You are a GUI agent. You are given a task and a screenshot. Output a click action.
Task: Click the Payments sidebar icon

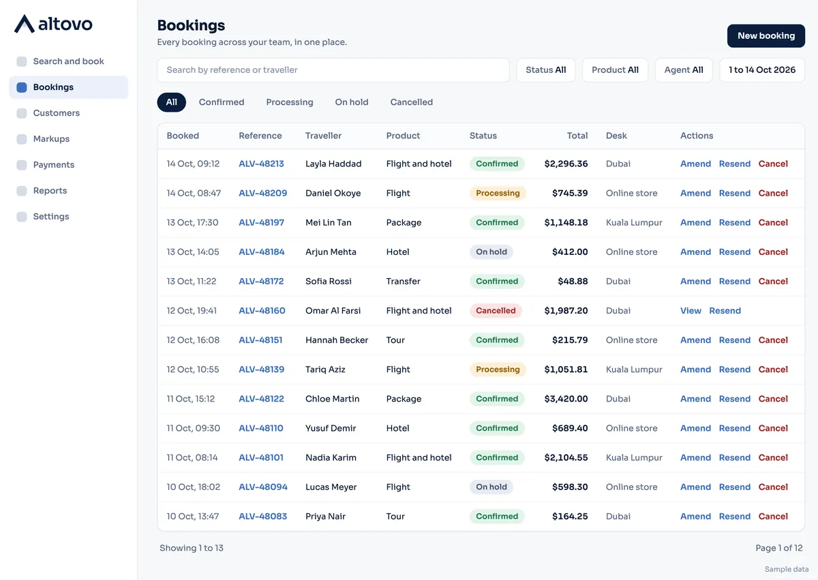(22, 165)
